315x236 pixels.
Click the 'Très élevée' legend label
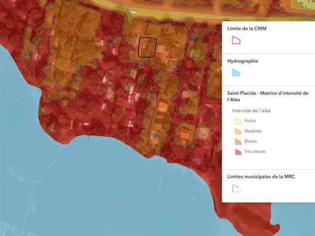[x=254, y=152]
